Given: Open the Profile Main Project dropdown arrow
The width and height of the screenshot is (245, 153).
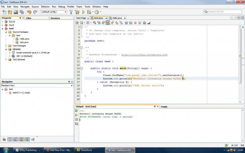Looking at the screenshot, I should (x=101, y=12).
